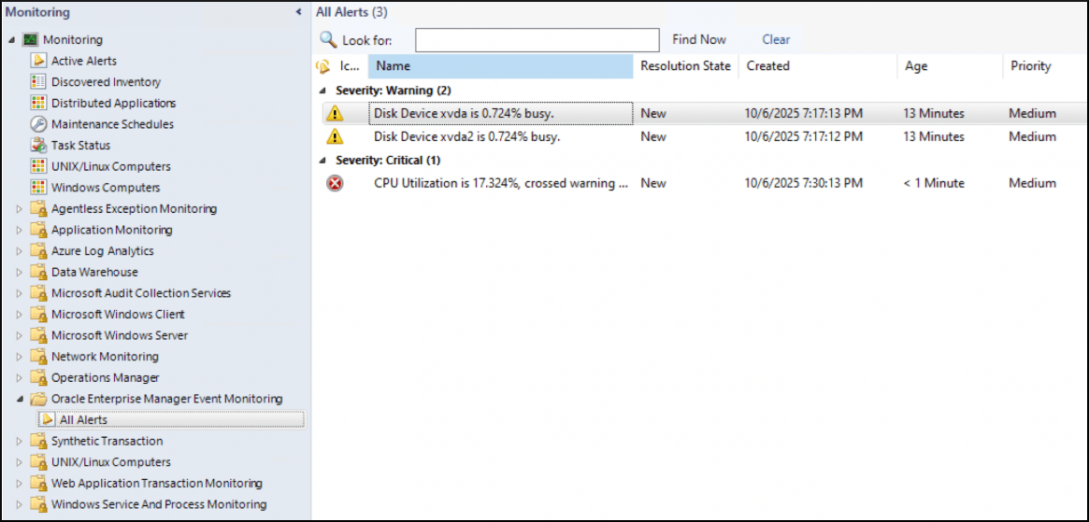Click the 10/6/2025 7:30:13 PM created cell
1089x522 pixels.
pyautogui.click(x=804, y=183)
